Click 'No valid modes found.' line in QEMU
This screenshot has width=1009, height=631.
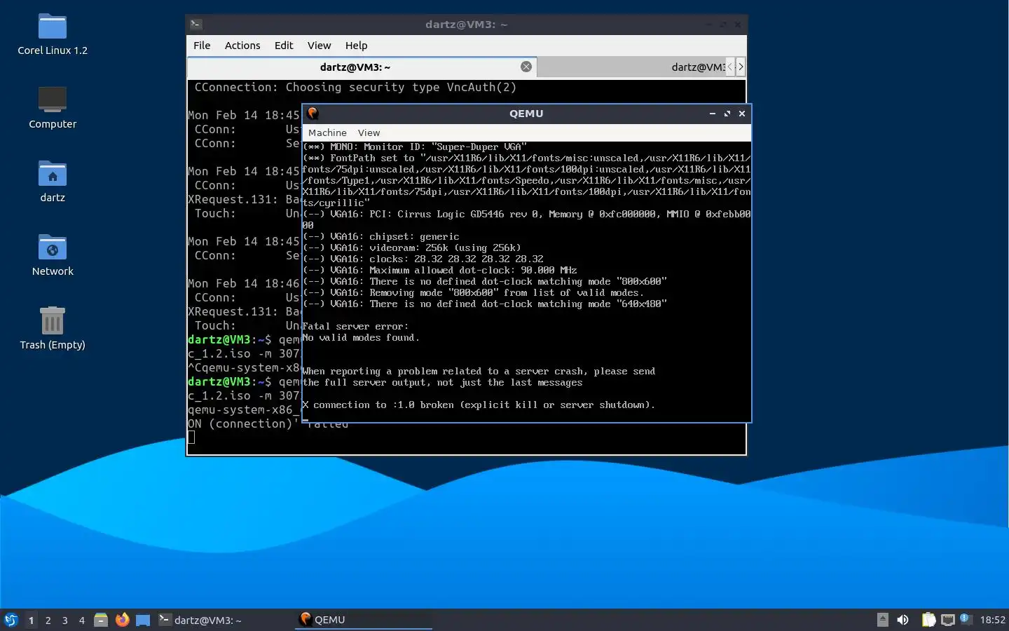pyautogui.click(x=361, y=337)
